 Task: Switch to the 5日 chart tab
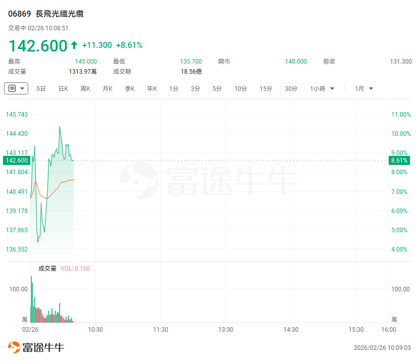[x=41, y=89]
